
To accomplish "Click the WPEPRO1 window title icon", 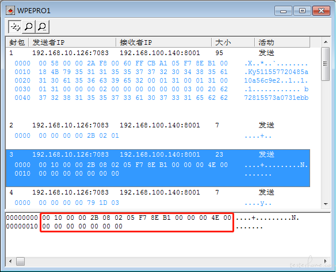I will 10,10.
